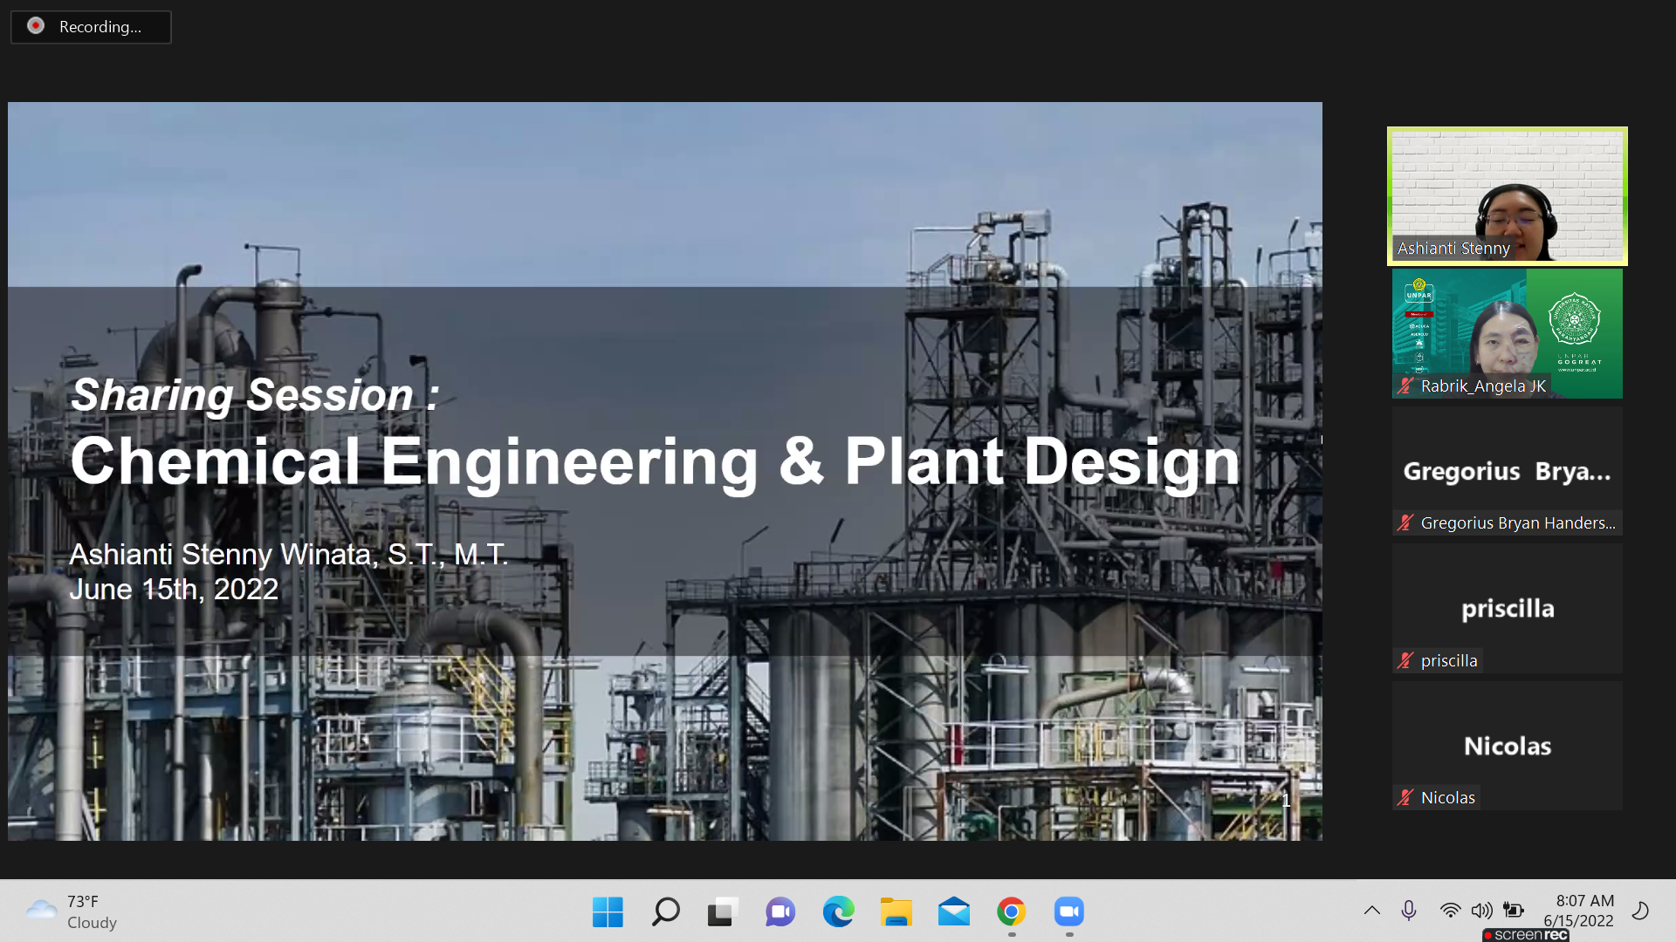1676x942 pixels.
Task: Open the Windows Start menu
Action: (x=608, y=912)
